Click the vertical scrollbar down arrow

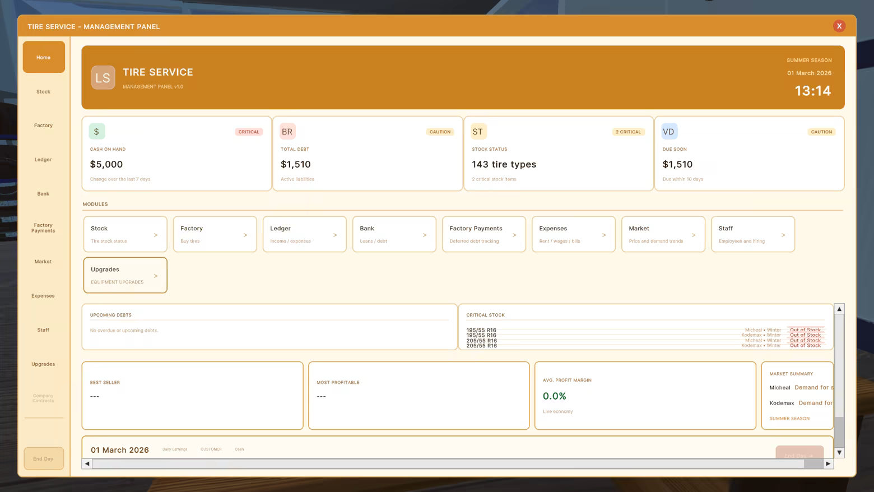(839, 452)
